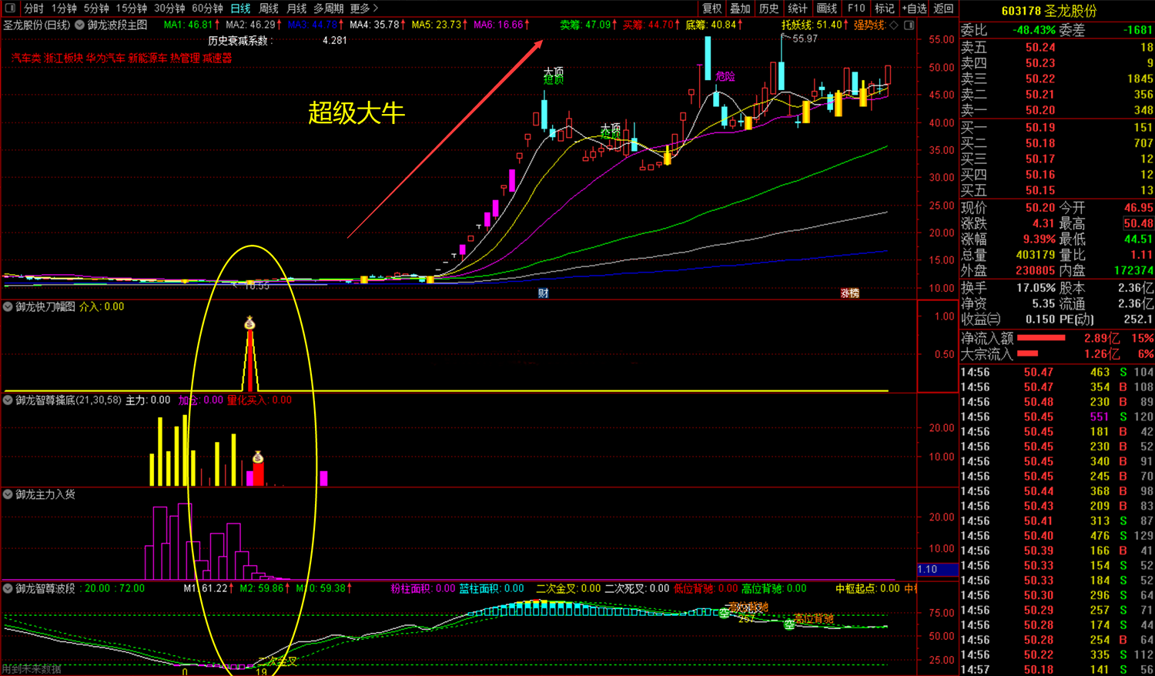Add stock via the +自选 button

(914, 8)
